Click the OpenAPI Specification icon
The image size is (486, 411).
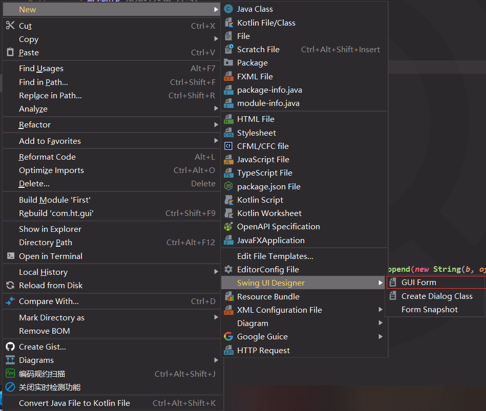(228, 226)
